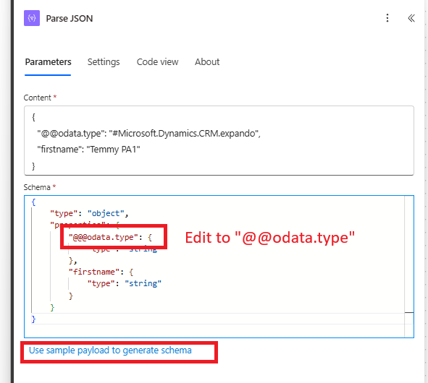The image size is (428, 383).
Task: Go to the About tab
Action: 207,62
